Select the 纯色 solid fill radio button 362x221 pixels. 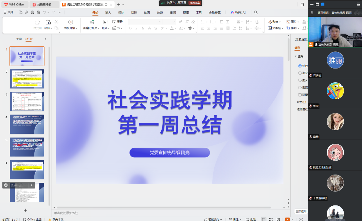pos(300,66)
